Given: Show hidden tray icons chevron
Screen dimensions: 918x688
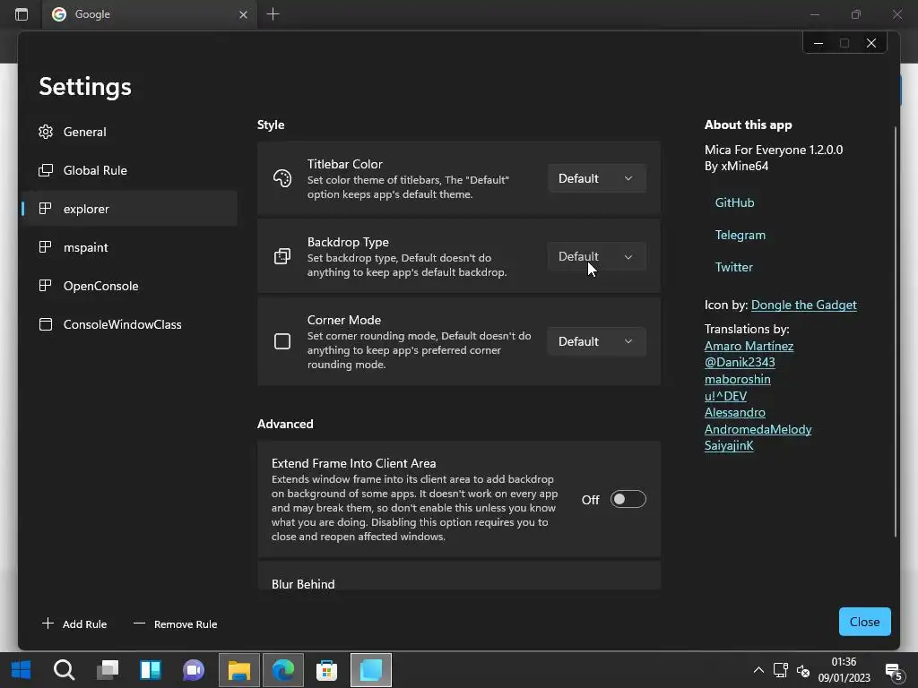Looking at the screenshot, I should click(758, 670).
